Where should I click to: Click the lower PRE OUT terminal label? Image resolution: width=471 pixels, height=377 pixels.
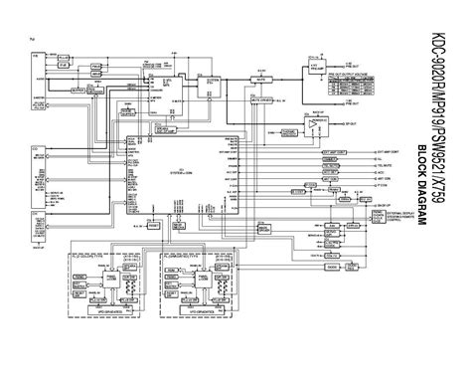click(352, 103)
